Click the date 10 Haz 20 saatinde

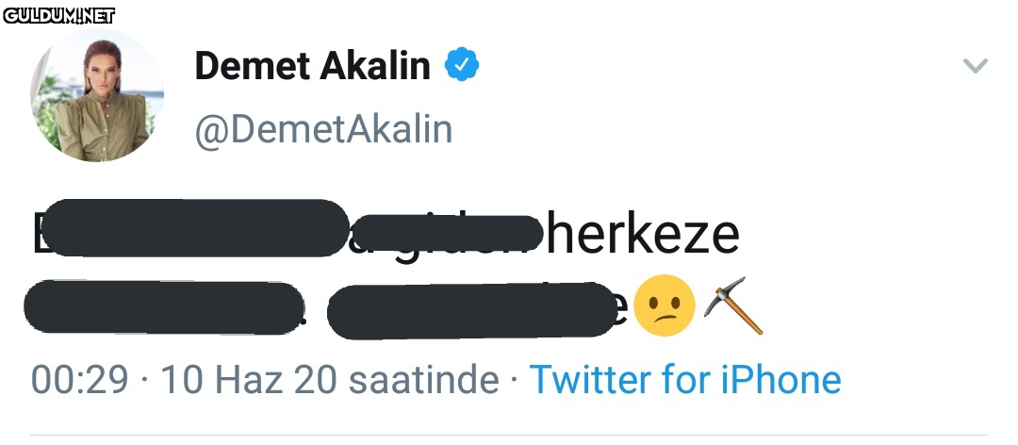[x=329, y=380]
